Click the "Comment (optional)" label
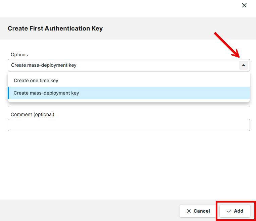Viewport: 256px width, 221px height. (32, 114)
